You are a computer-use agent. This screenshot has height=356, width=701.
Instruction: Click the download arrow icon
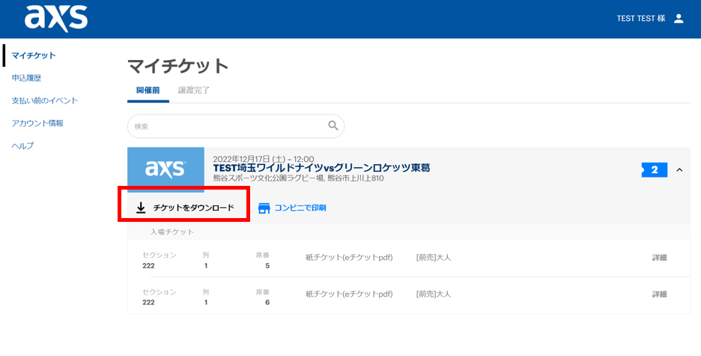pyautogui.click(x=141, y=208)
